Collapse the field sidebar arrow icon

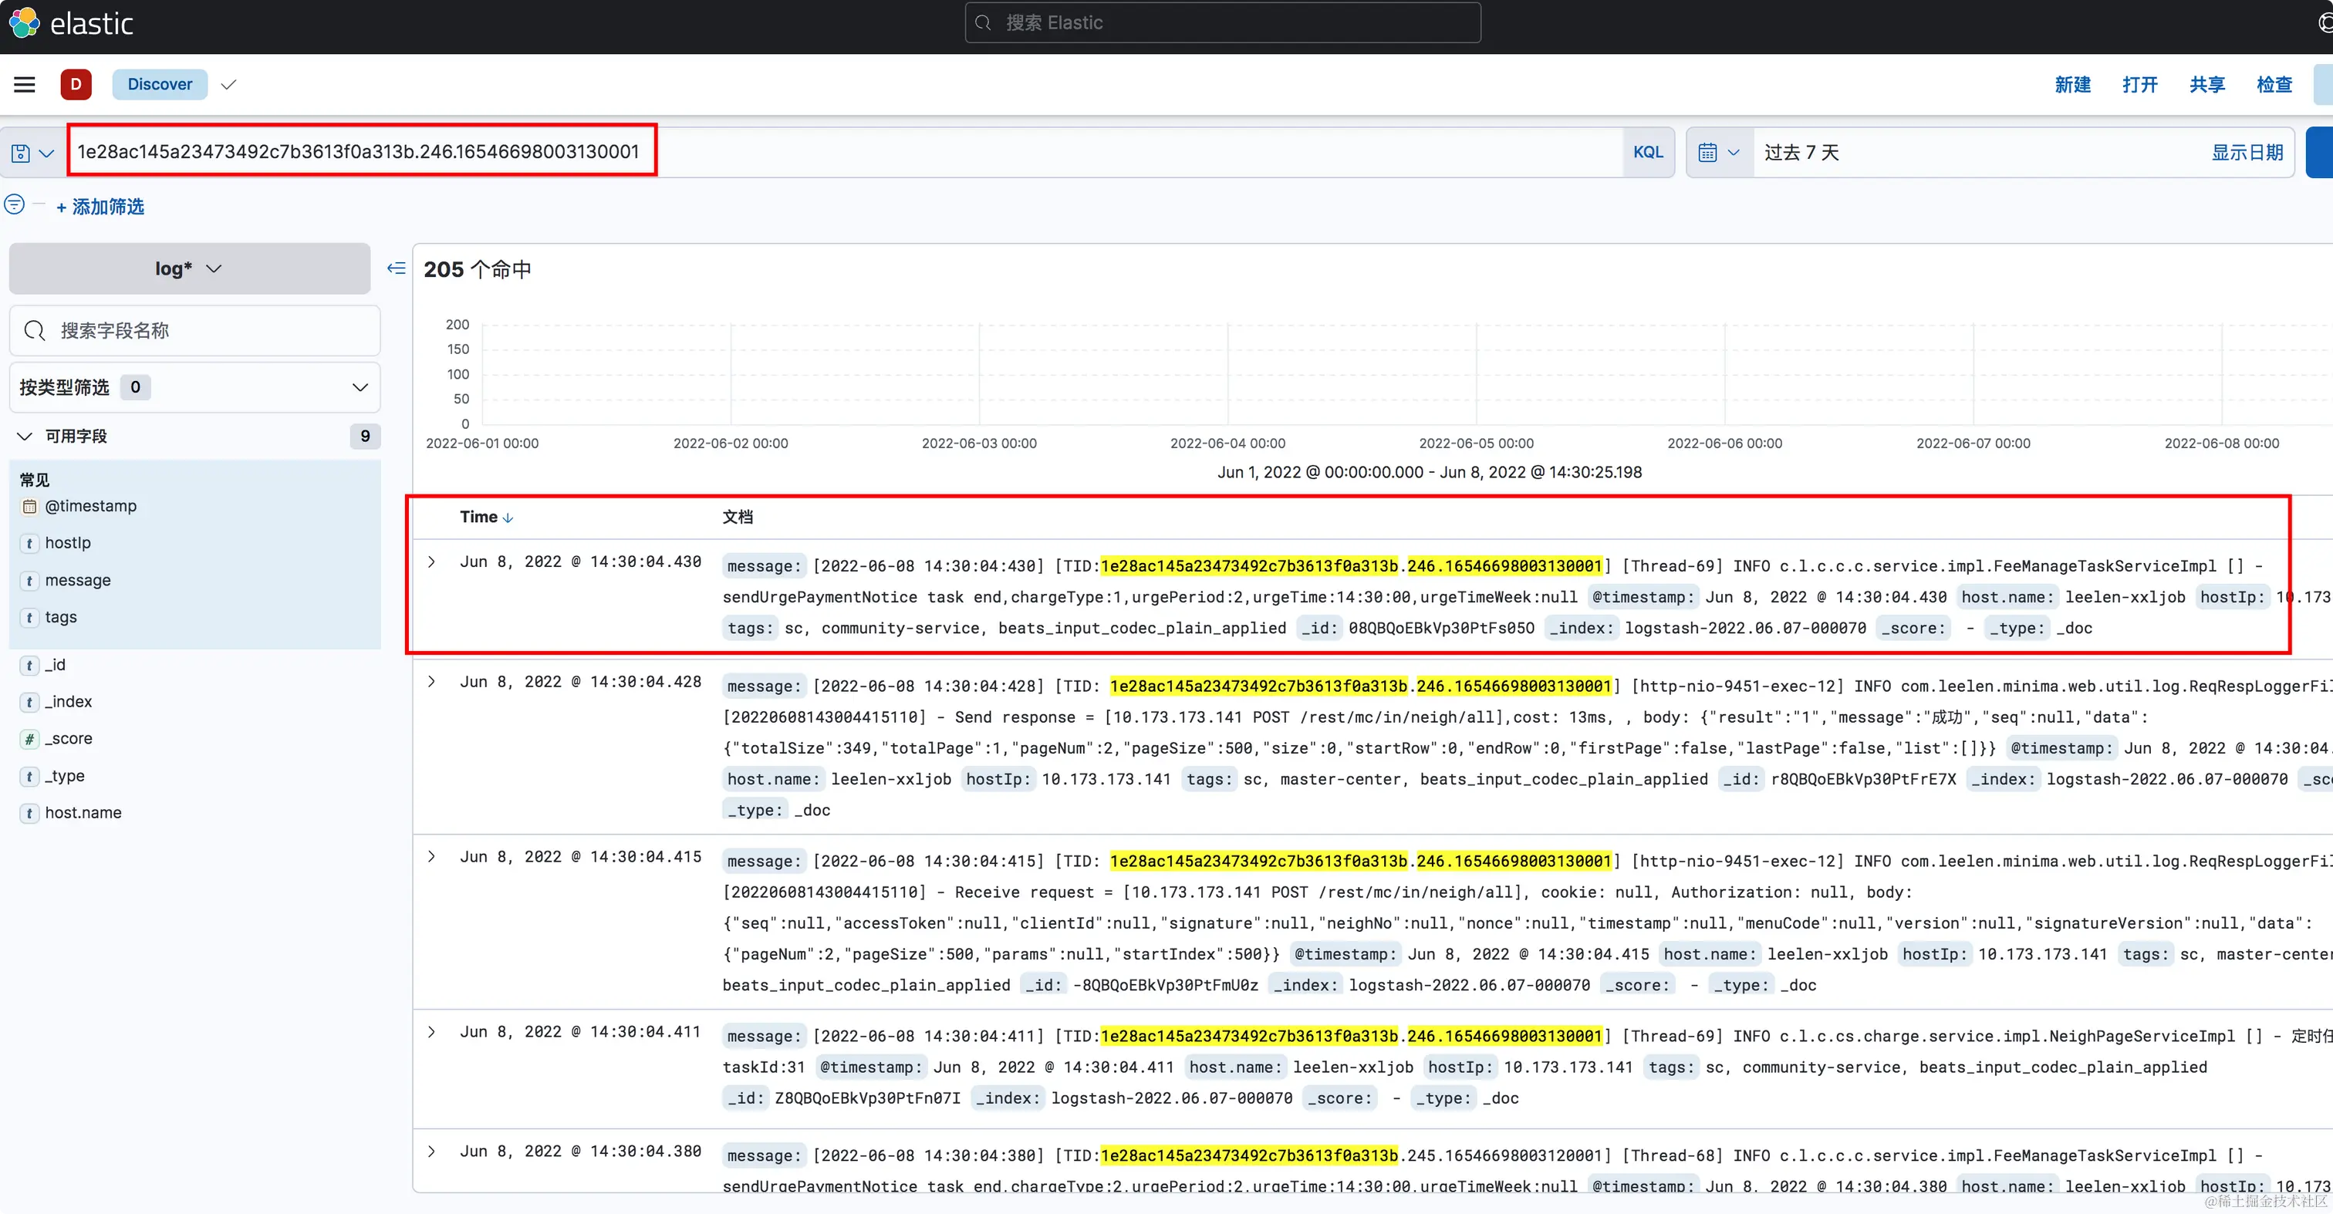(x=396, y=268)
